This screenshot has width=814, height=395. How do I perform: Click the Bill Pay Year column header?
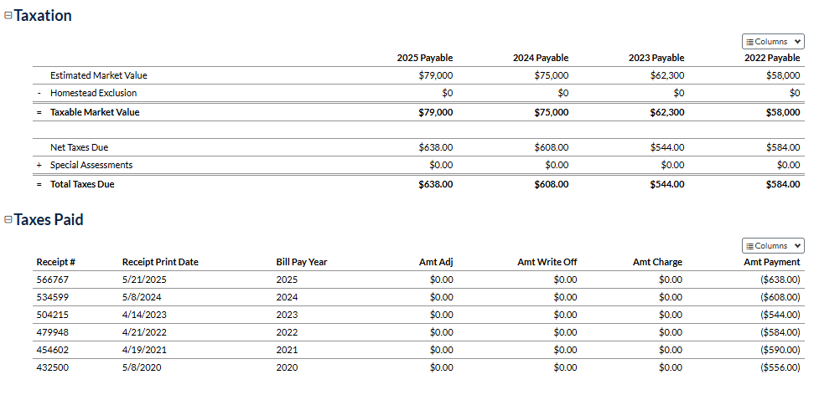tap(301, 262)
